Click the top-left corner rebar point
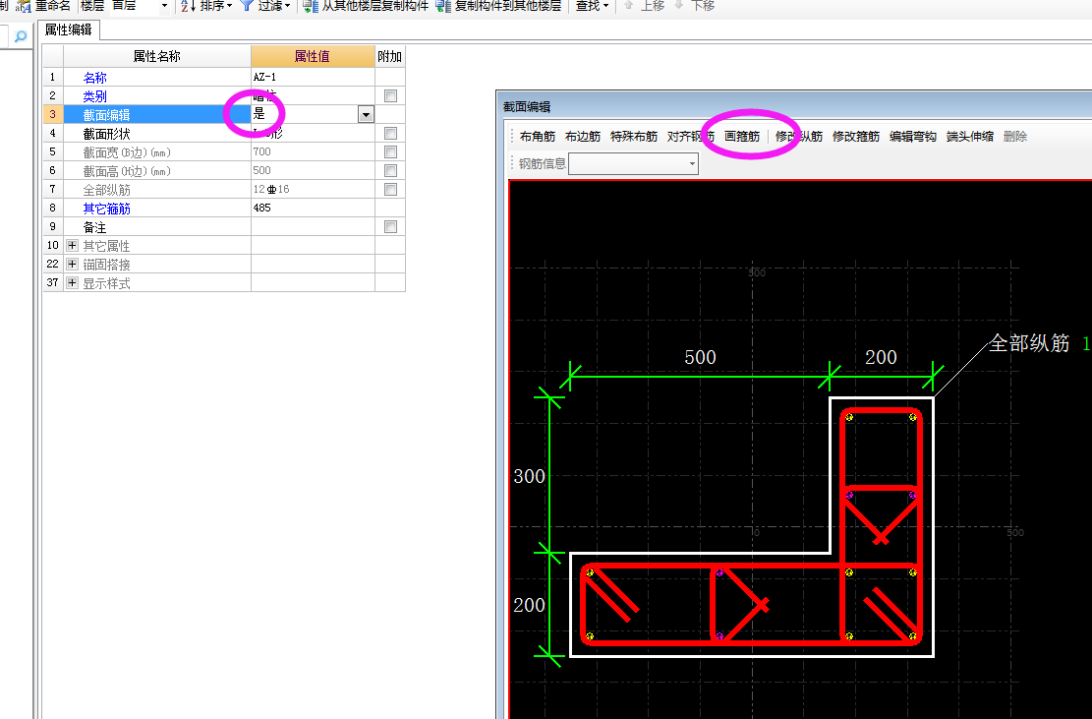 pyautogui.click(x=849, y=417)
